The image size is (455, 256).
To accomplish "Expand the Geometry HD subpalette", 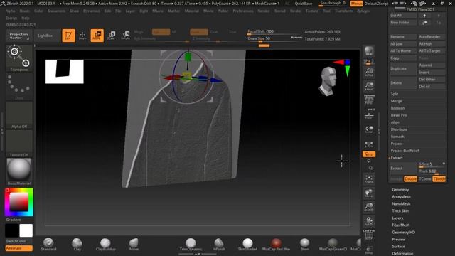I will point(403,233).
